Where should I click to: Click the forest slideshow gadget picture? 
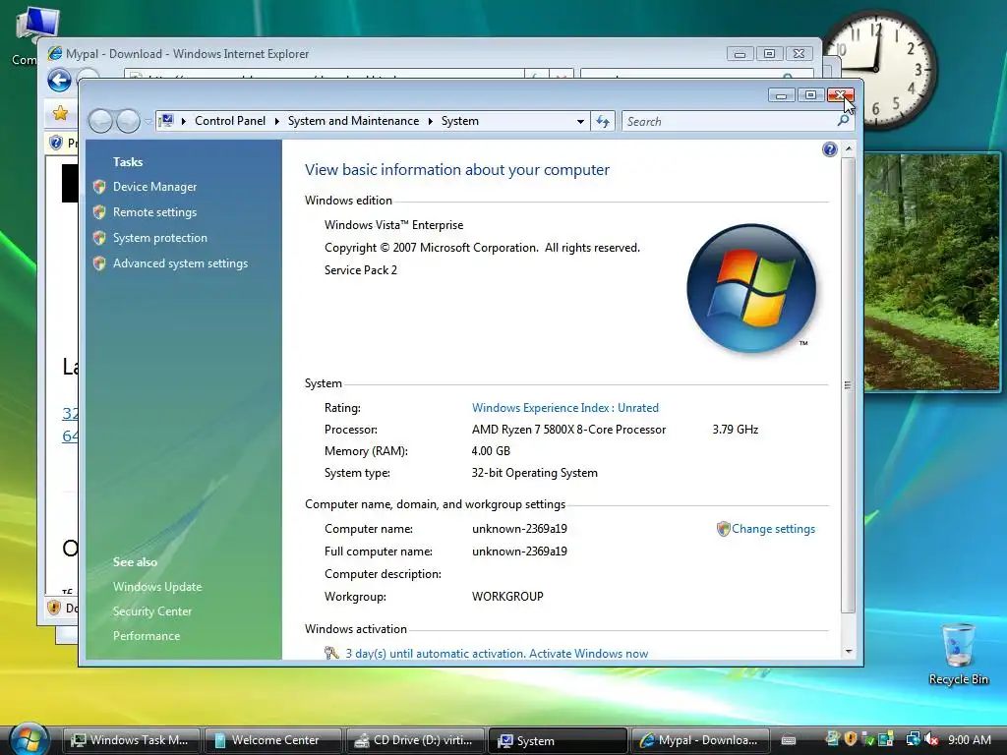click(x=932, y=272)
